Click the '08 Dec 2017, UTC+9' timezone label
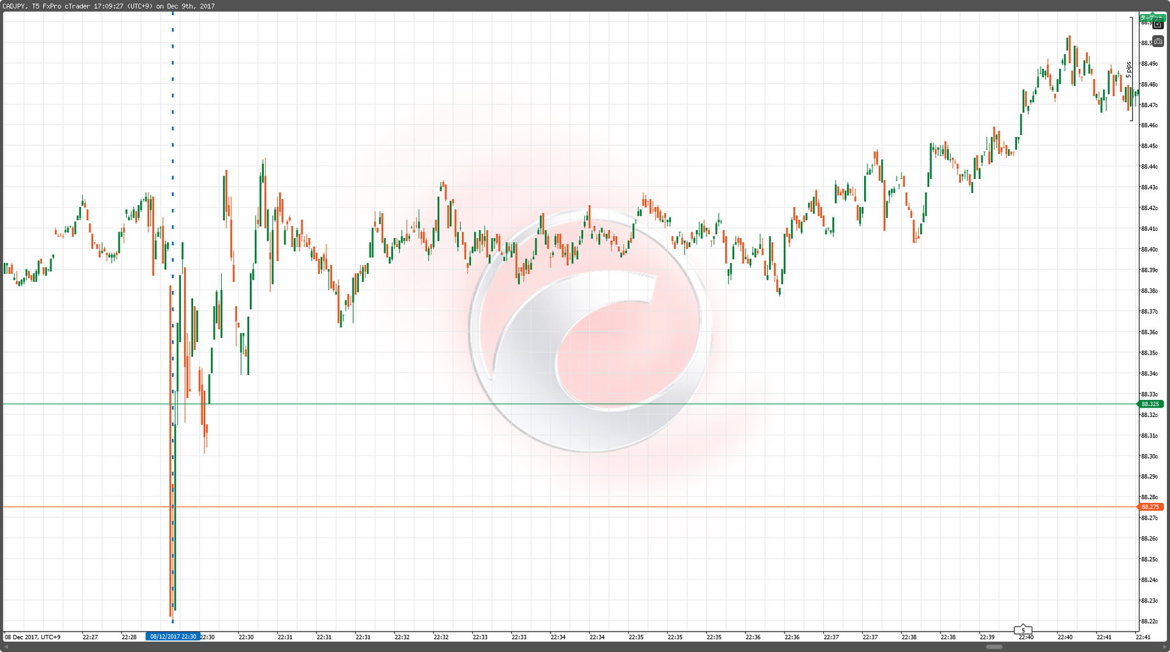 32,637
